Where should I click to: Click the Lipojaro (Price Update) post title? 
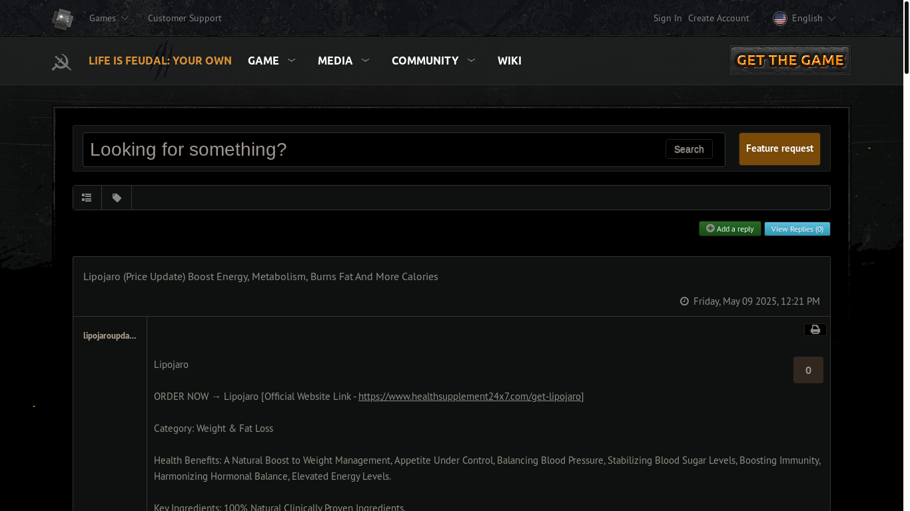click(x=260, y=276)
